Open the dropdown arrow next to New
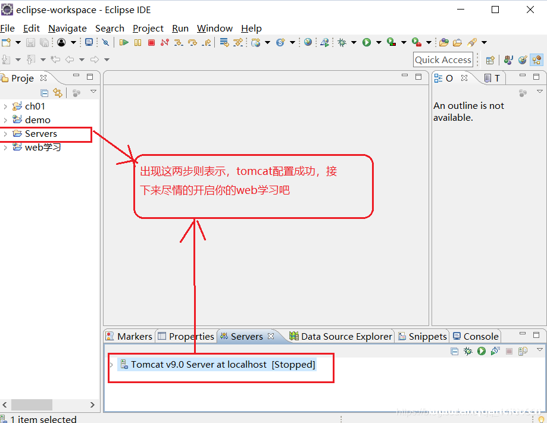This screenshot has height=423, width=547. (x=18, y=42)
